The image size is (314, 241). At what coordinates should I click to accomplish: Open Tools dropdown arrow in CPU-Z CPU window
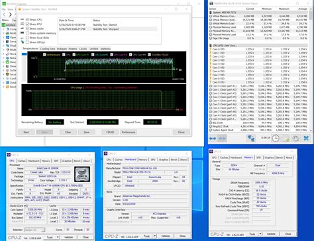click(58, 237)
